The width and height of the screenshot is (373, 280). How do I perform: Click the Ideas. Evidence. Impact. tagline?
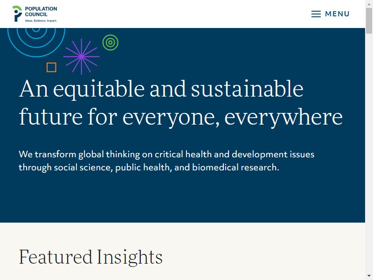pyautogui.click(x=41, y=21)
